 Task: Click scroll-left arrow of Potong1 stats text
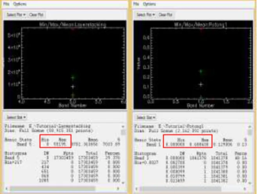pyautogui.click(x=137, y=189)
